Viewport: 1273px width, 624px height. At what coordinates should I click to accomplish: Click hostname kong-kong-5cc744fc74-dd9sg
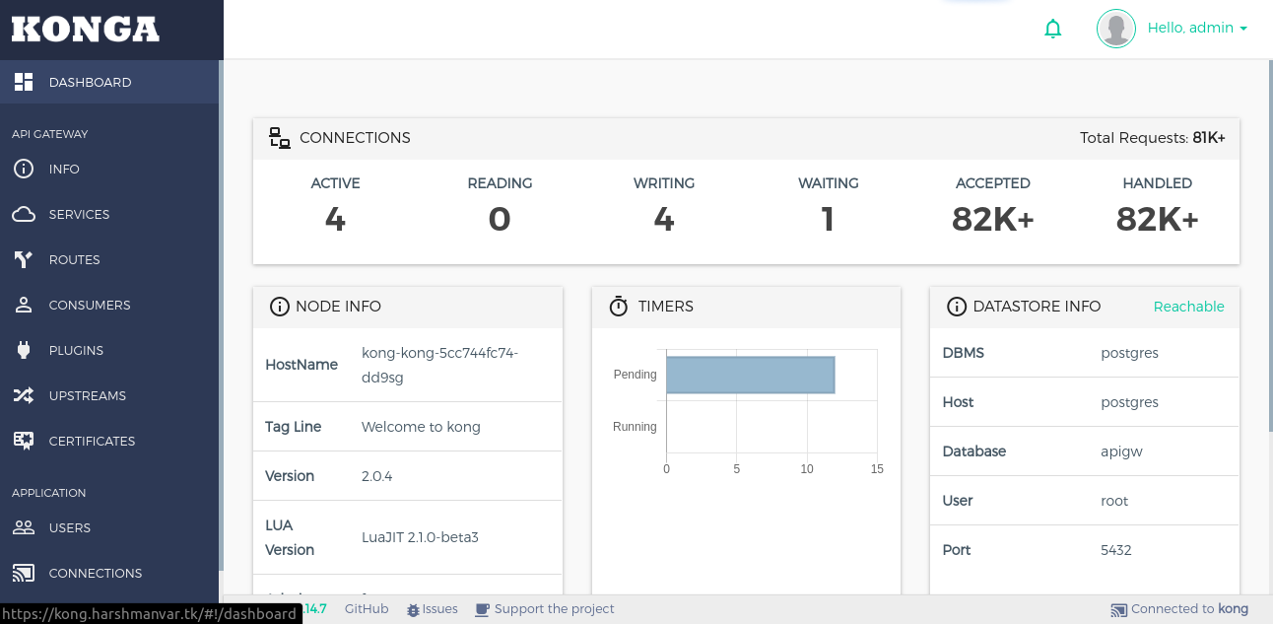439,365
